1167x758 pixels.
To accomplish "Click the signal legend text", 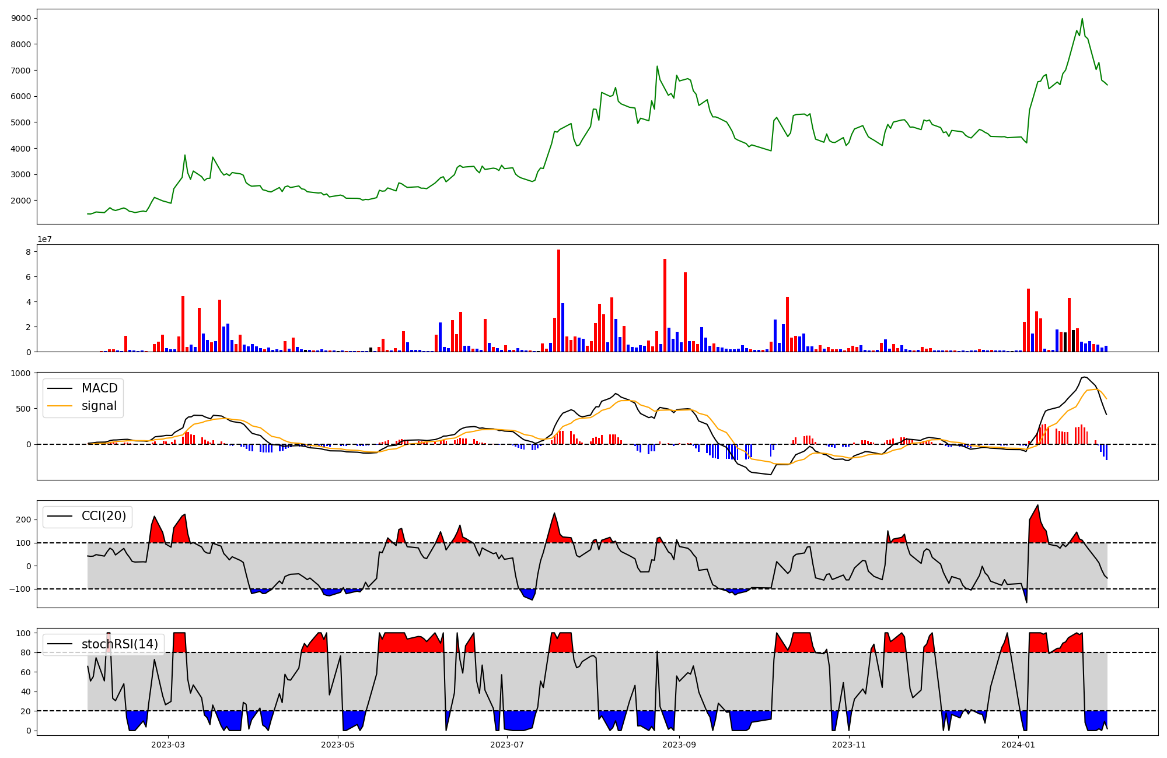I will pos(99,406).
